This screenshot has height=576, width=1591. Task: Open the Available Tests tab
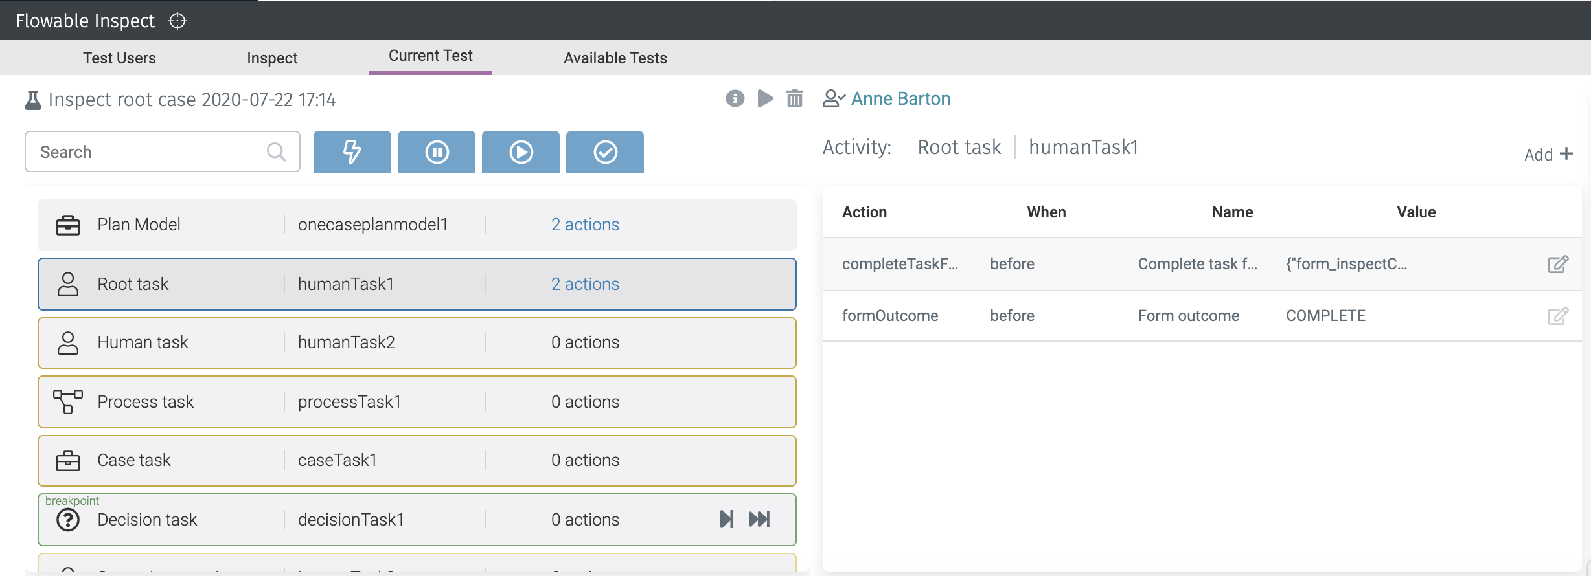615,58
